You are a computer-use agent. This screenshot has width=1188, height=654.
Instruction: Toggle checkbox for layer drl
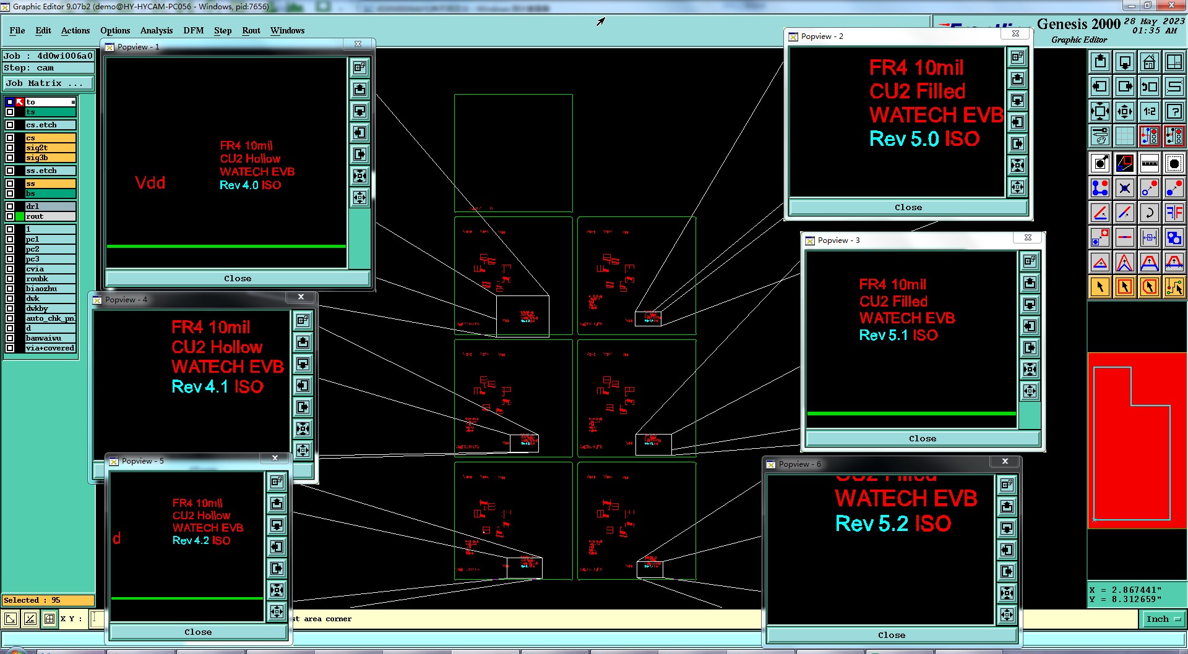[x=10, y=206]
